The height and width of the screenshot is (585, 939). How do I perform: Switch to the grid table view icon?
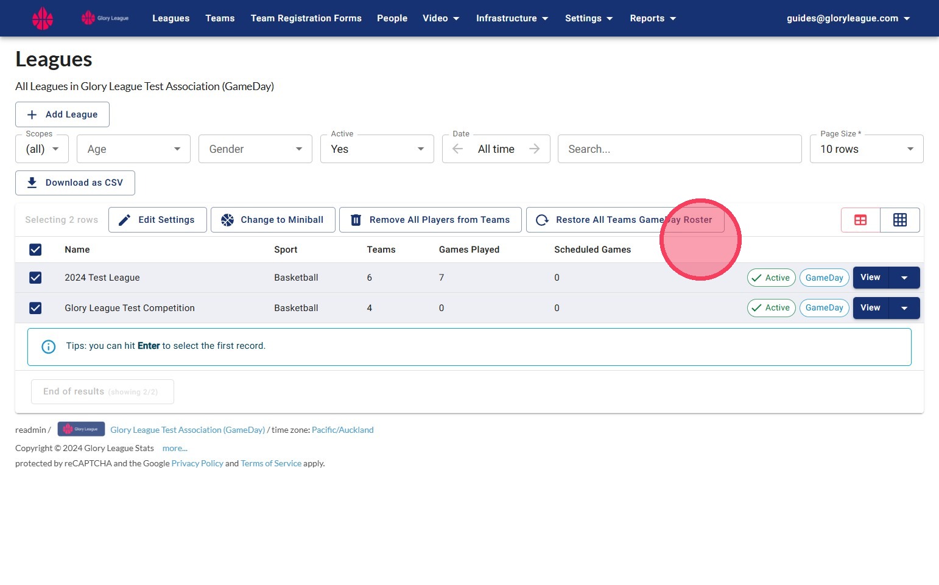coord(900,220)
